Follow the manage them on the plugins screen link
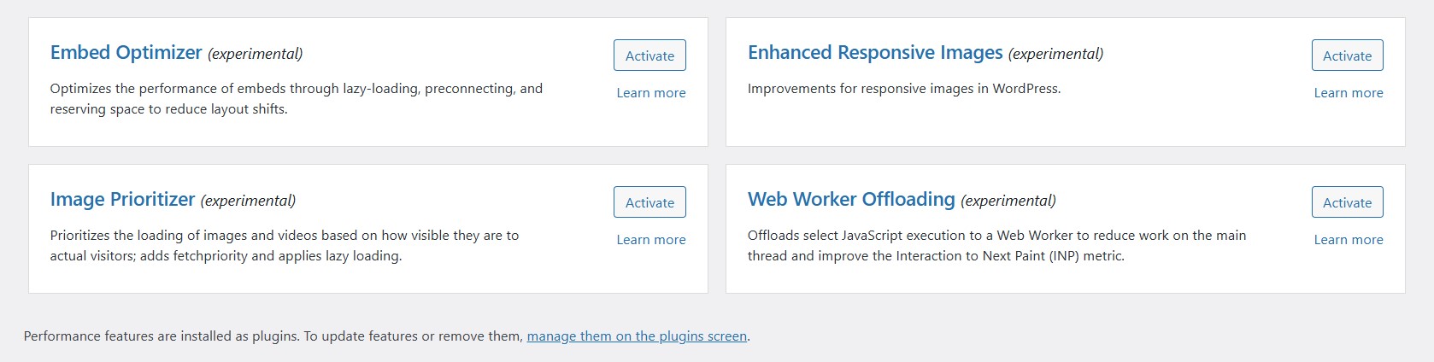The height and width of the screenshot is (362, 1434). pyautogui.click(x=637, y=336)
